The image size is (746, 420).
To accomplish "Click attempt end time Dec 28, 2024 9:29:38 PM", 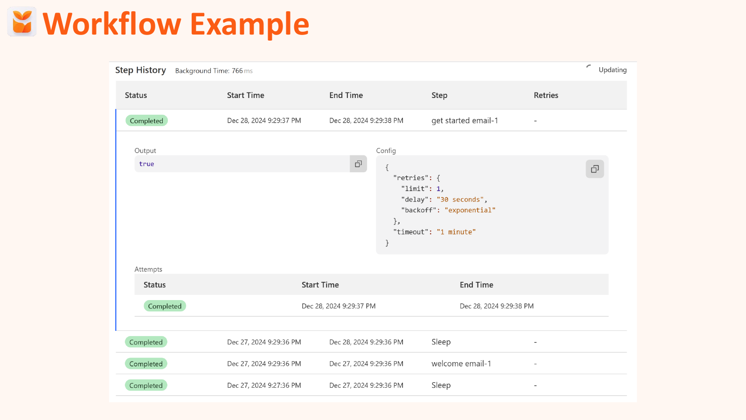I will pos(497,306).
